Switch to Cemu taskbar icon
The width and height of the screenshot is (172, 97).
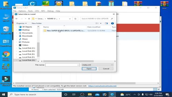(x=112, y=95)
